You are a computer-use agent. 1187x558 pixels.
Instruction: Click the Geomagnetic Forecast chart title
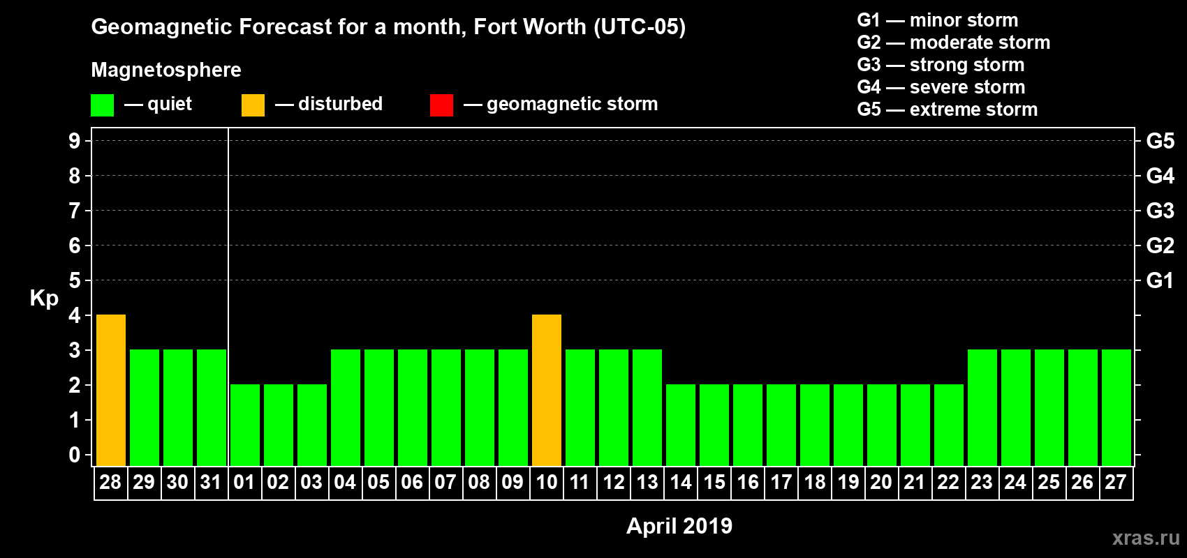(x=388, y=27)
